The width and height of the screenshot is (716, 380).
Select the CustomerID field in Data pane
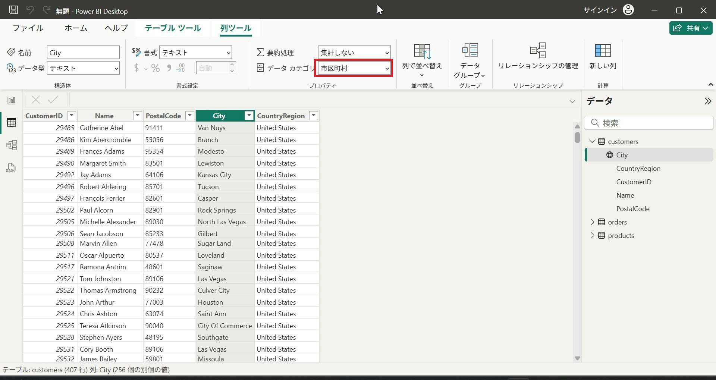tap(634, 182)
